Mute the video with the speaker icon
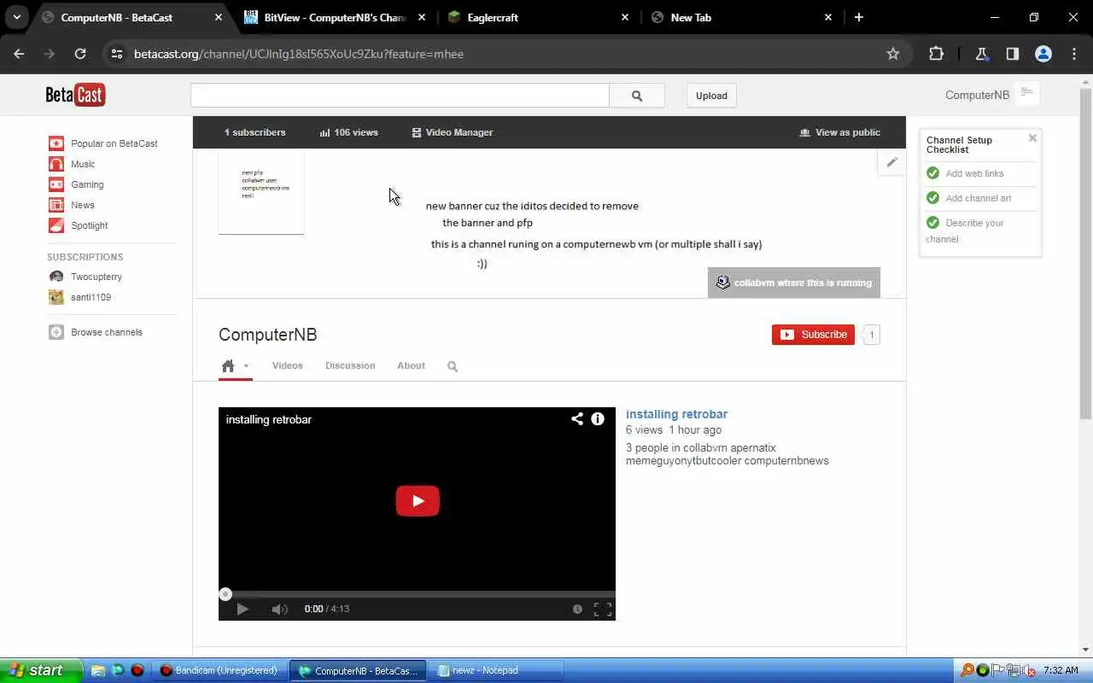 tap(279, 609)
